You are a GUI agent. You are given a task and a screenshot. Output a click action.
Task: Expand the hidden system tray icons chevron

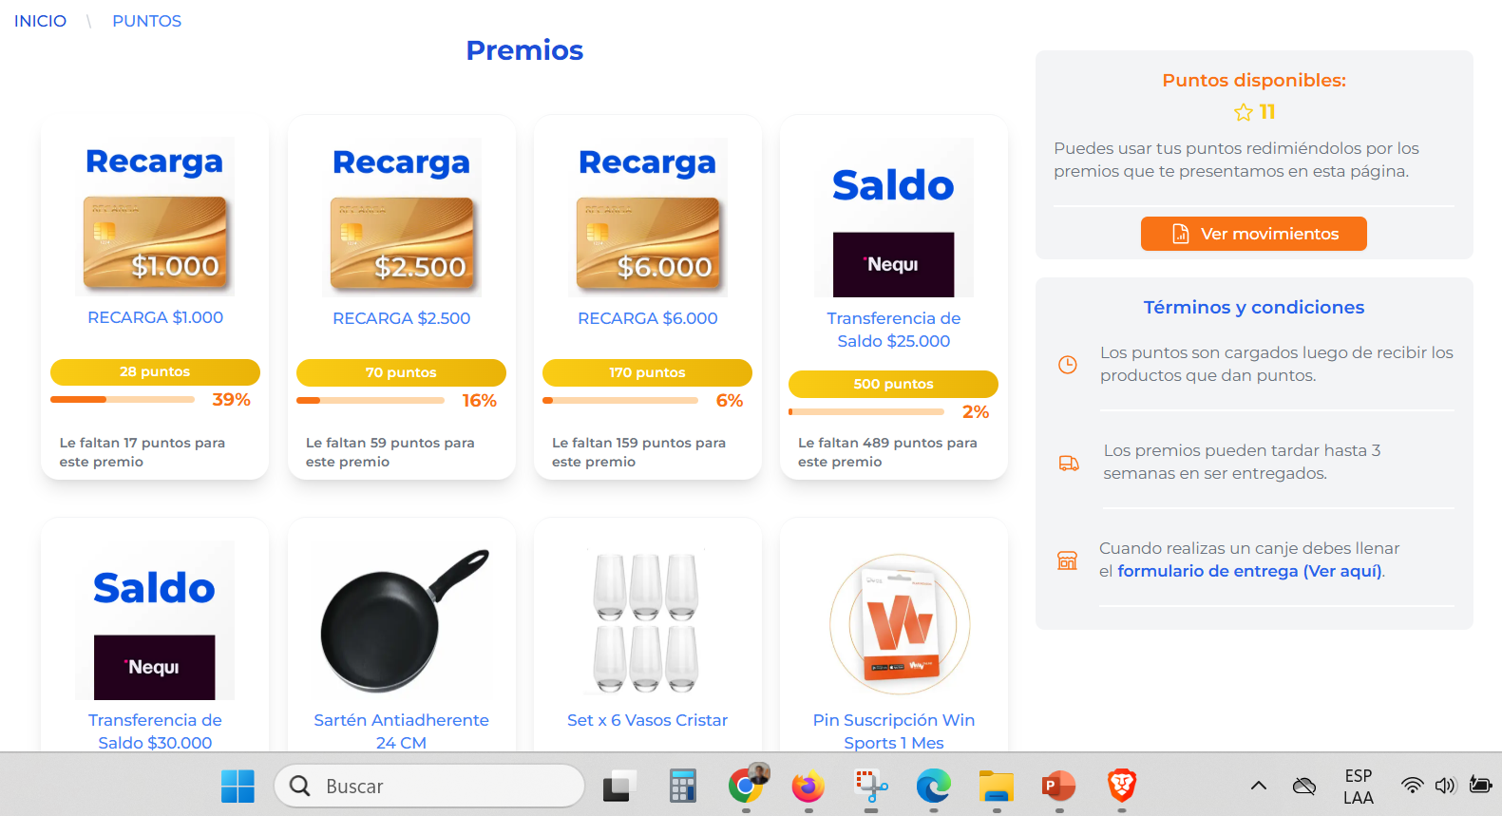point(1258,786)
